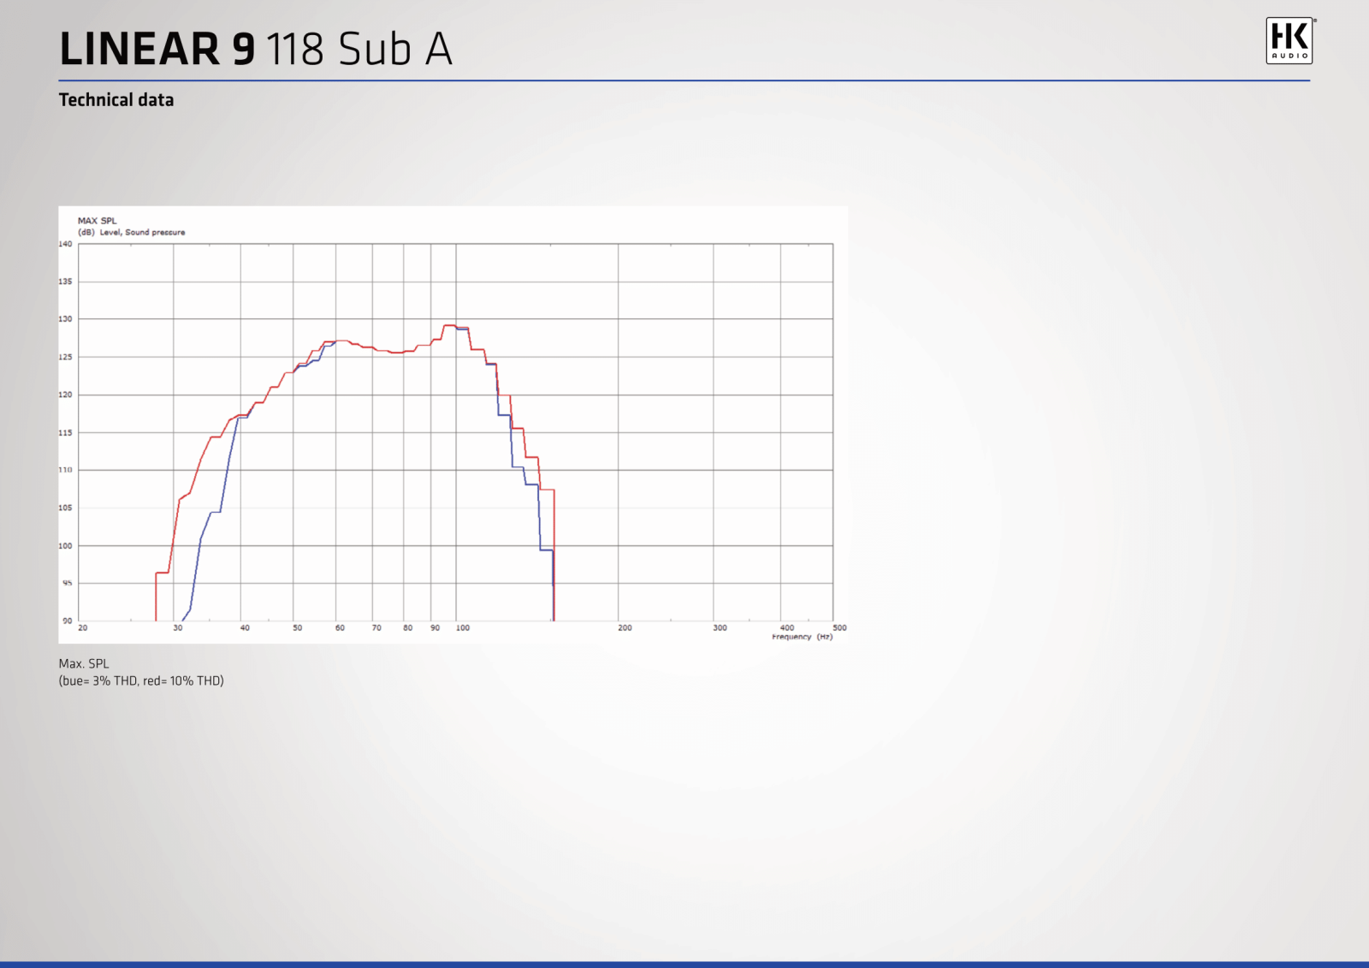Click the 200 Hz x-axis label

625,628
